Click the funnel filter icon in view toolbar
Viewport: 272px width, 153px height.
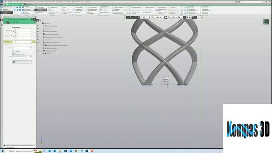[193, 17]
